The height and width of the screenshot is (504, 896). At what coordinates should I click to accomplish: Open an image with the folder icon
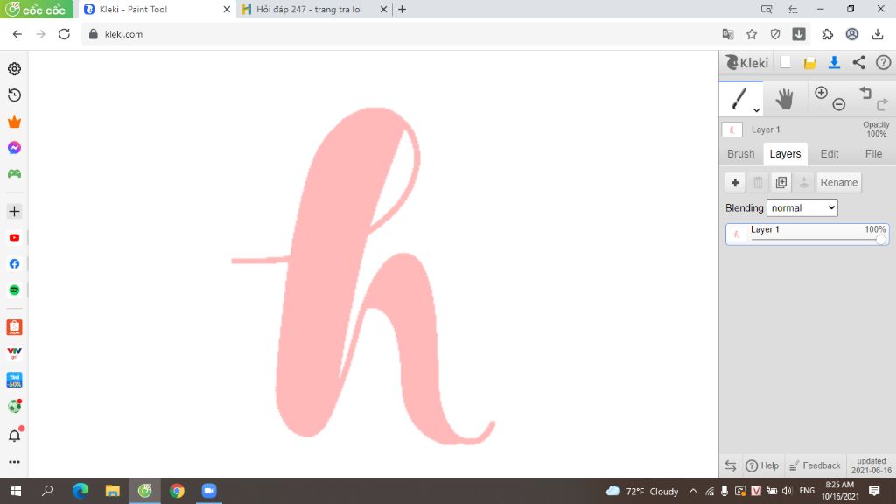(809, 63)
